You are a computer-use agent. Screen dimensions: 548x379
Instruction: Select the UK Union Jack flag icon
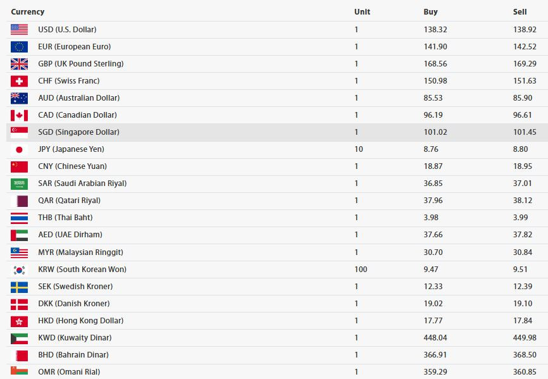tap(19, 63)
